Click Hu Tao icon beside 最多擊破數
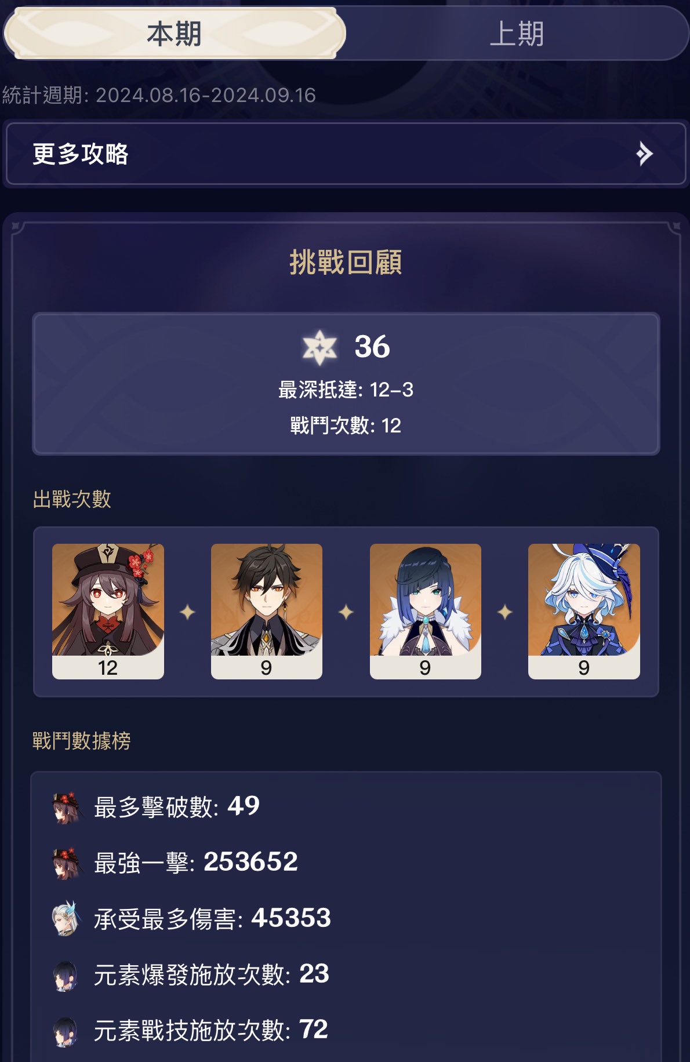 (66, 807)
